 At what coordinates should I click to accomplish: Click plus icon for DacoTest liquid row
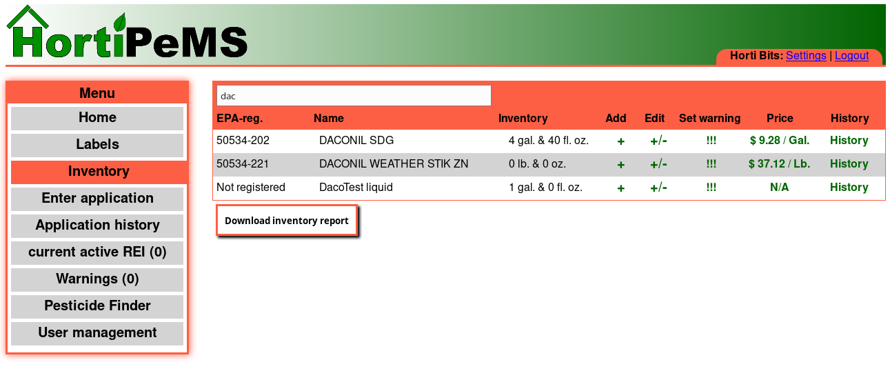click(x=620, y=188)
